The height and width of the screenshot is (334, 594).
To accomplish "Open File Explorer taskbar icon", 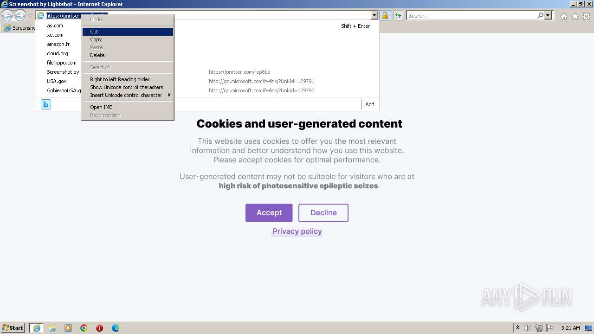I will pyautogui.click(x=52, y=328).
